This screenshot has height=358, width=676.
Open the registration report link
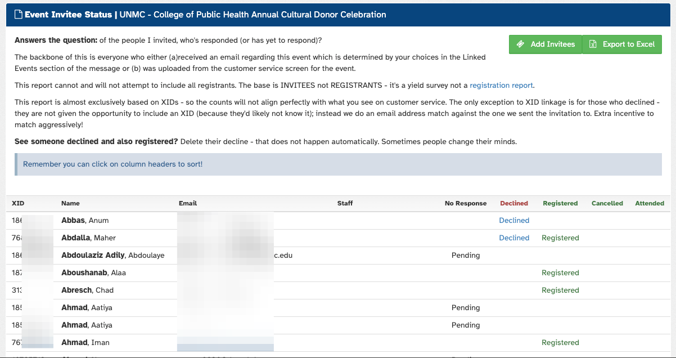coord(501,86)
